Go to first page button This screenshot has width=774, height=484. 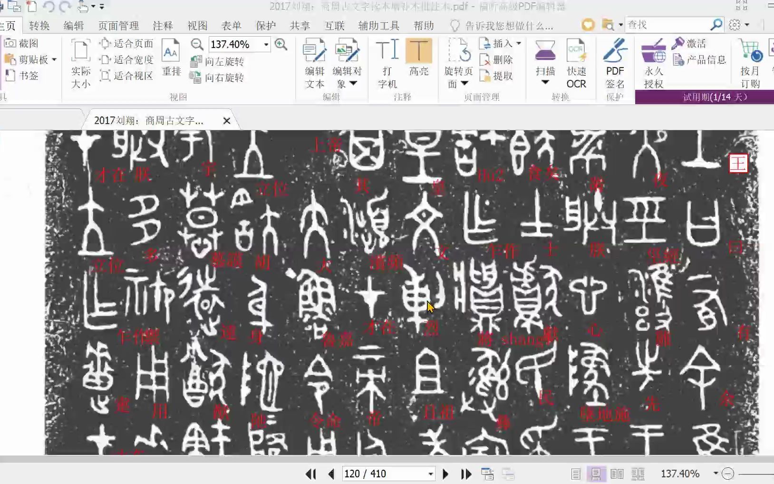click(x=311, y=474)
